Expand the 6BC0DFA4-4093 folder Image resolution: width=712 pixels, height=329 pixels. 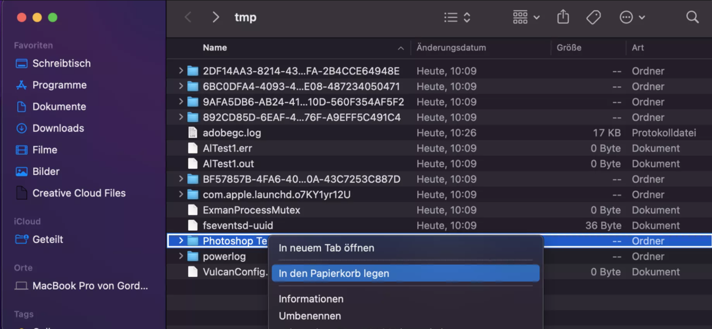(181, 86)
